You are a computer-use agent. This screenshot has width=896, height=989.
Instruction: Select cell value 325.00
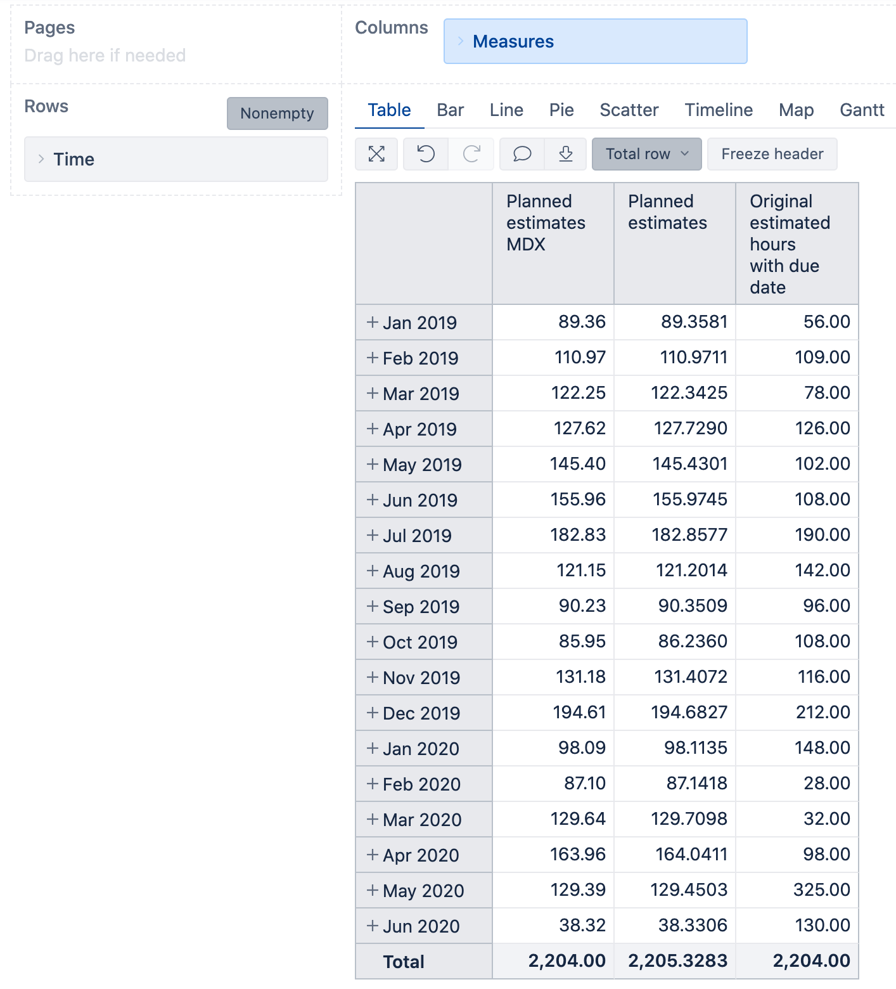(822, 889)
